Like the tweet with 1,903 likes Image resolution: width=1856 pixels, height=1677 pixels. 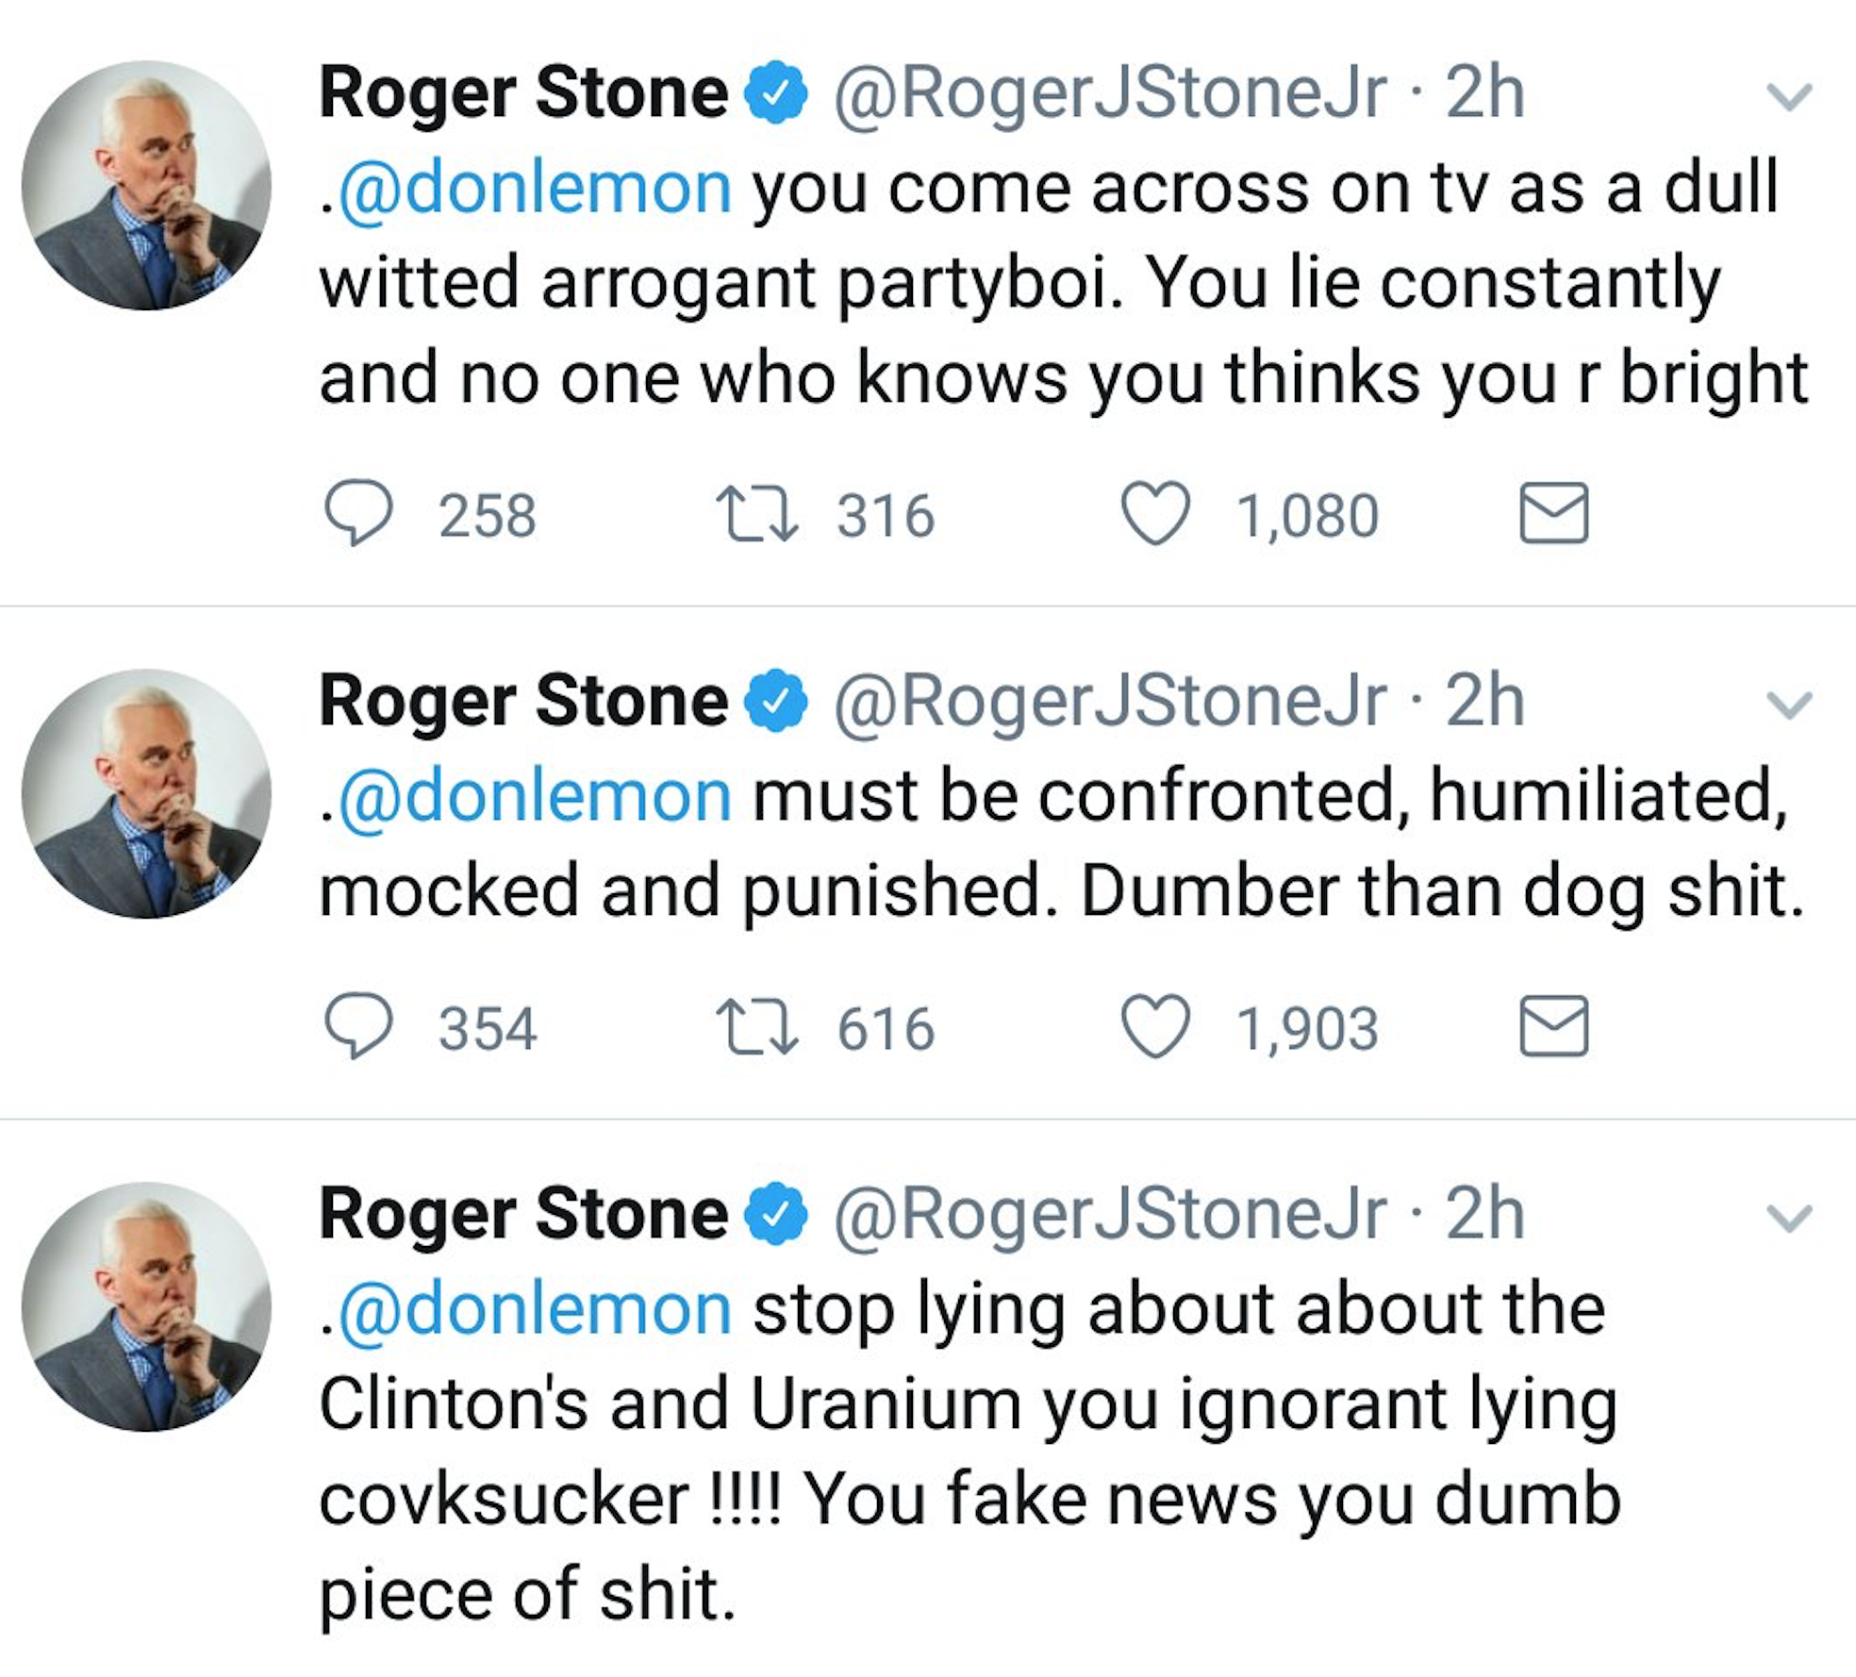point(1155,1026)
